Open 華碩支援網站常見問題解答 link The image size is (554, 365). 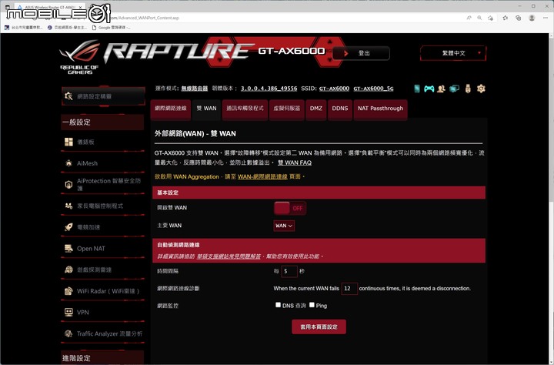(229, 256)
